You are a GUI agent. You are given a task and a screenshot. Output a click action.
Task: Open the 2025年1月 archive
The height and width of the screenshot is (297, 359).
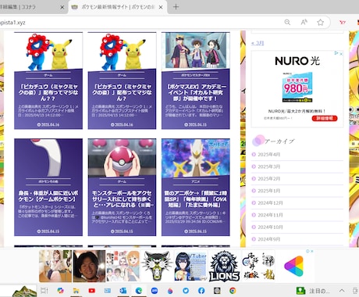coord(268,191)
